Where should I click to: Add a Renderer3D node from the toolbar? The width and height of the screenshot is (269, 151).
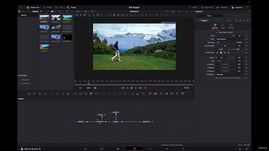[x=182, y=94]
